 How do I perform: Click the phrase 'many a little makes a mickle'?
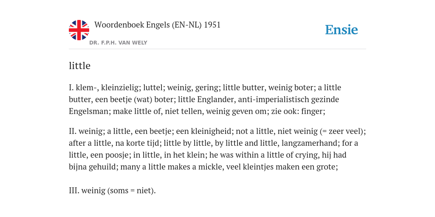[172, 167]
